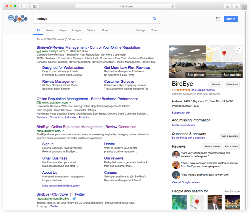
Task: Click the lock icon in address bar
Action: click(123, 6)
